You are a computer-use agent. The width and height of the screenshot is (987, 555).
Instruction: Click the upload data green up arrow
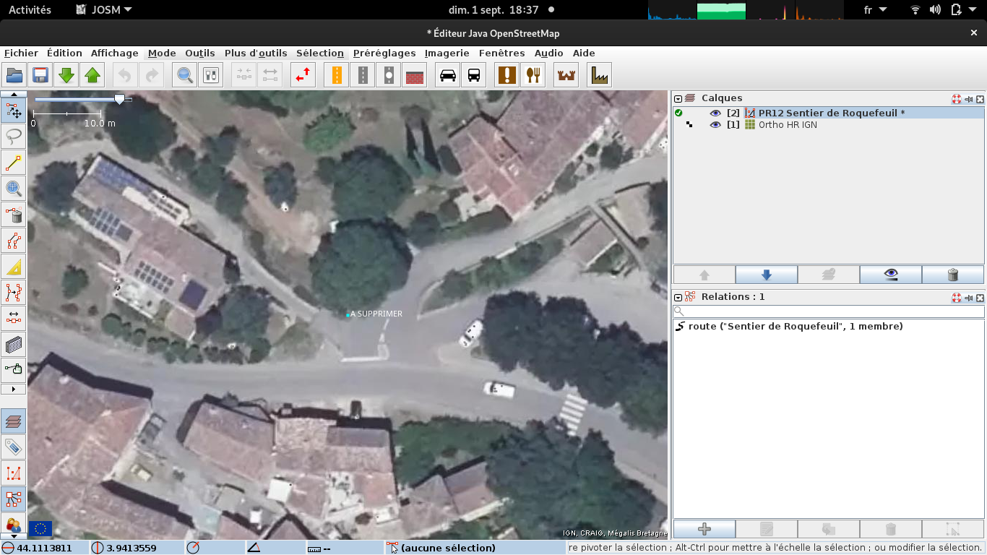click(92, 75)
